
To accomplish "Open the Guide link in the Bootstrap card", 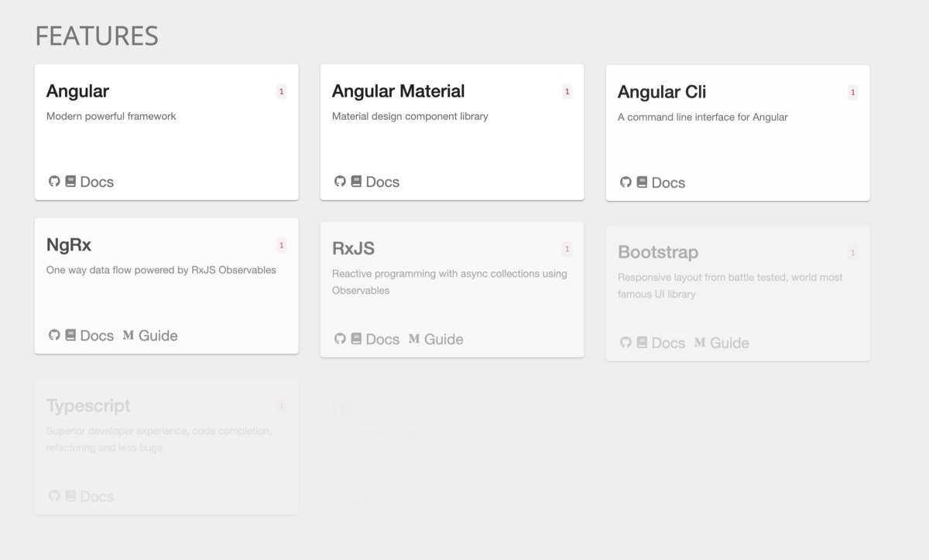I will (729, 343).
